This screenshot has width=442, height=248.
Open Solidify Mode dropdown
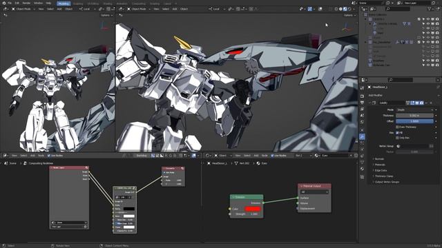pos(414,110)
